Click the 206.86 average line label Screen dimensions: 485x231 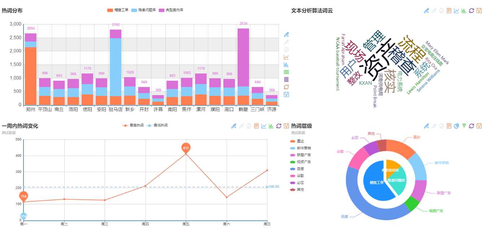[274, 187]
